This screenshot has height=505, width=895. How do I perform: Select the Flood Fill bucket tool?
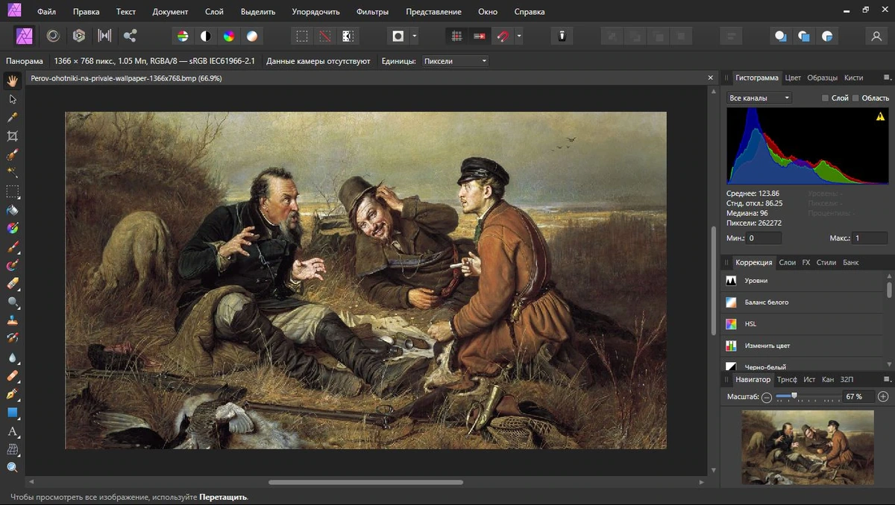point(12,210)
